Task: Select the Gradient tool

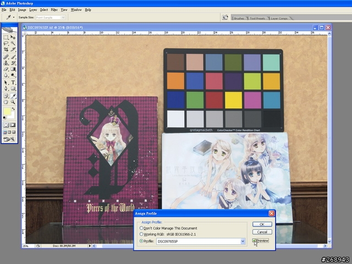Action: (13, 69)
